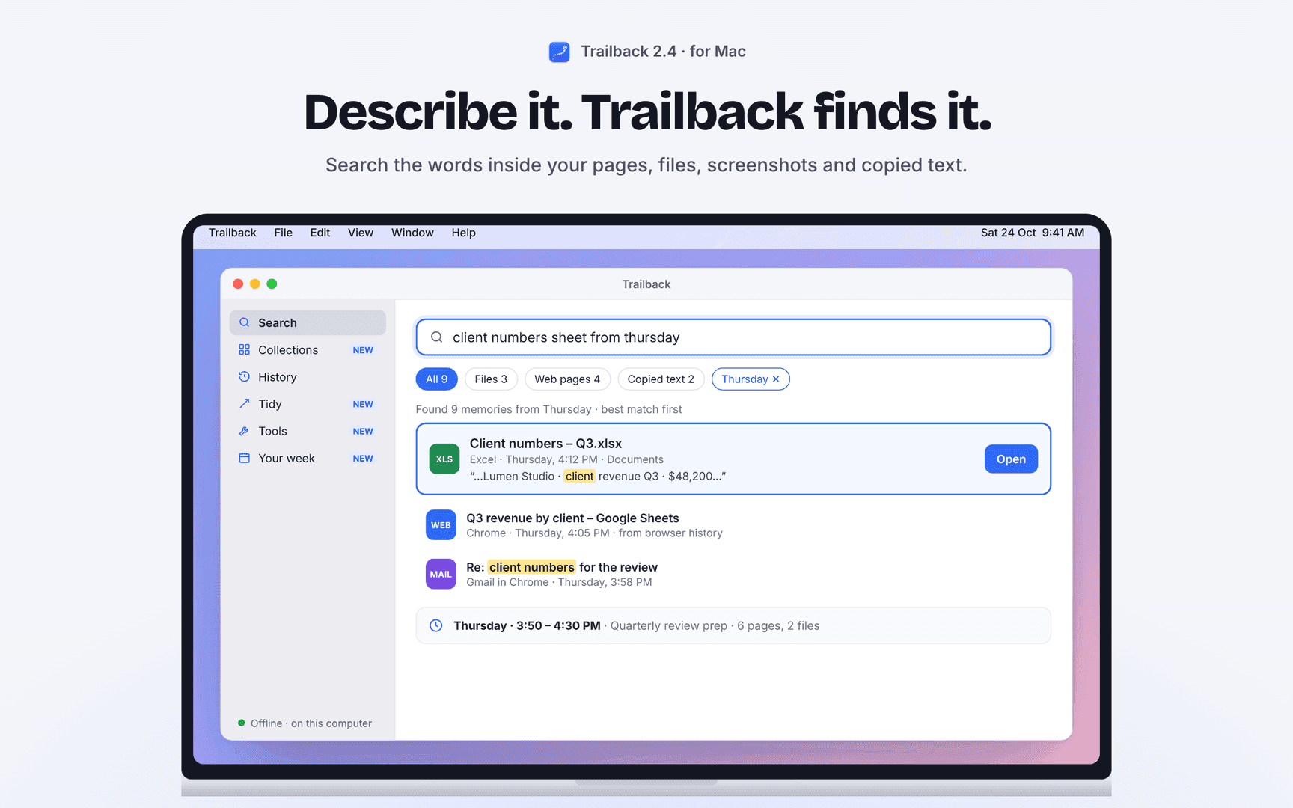Click the Open button for Client numbers
Viewport: 1293px width, 808px height.
1011,459
